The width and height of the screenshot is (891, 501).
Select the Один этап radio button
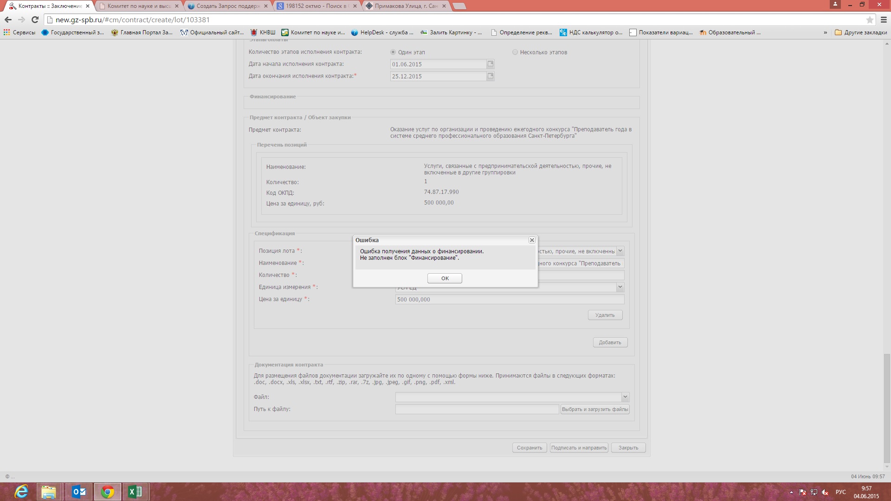coord(393,52)
